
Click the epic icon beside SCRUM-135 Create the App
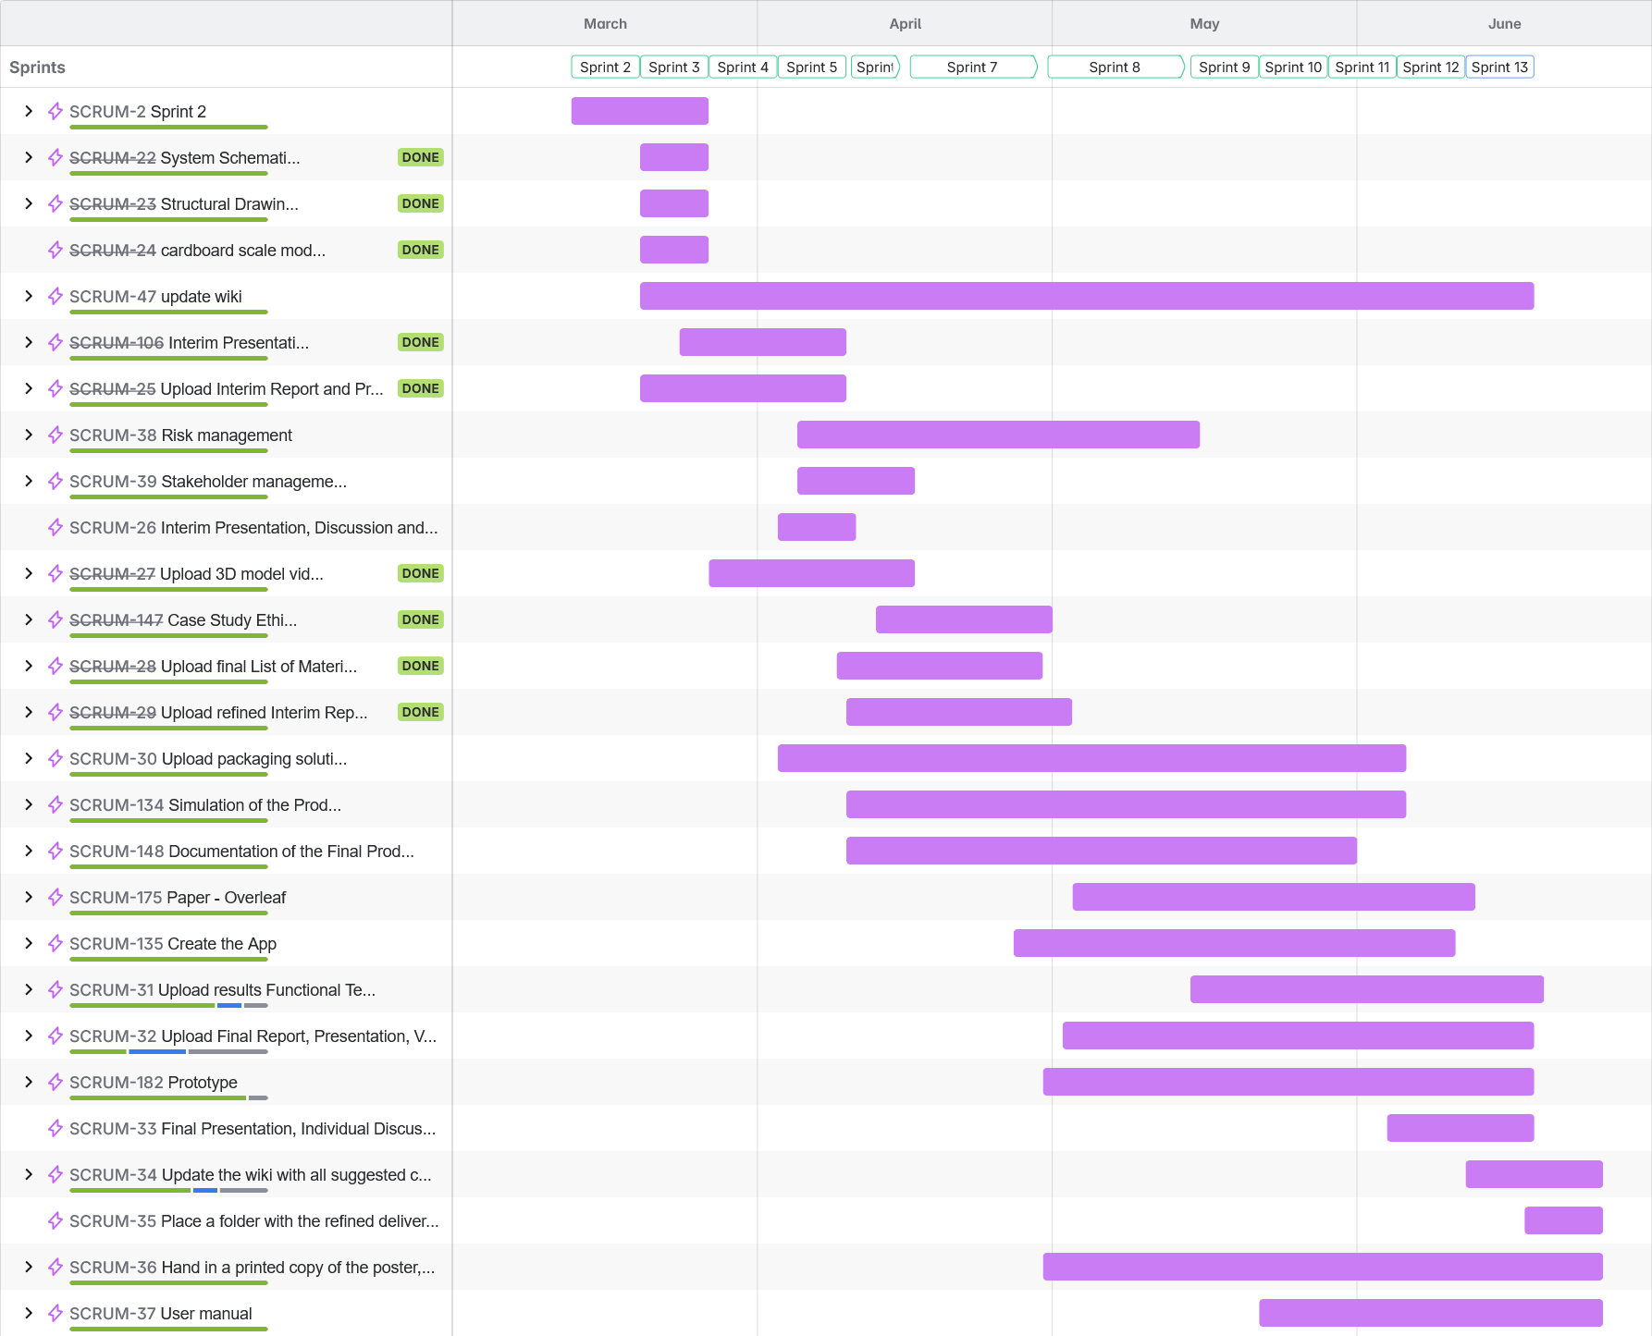coord(55,943)
